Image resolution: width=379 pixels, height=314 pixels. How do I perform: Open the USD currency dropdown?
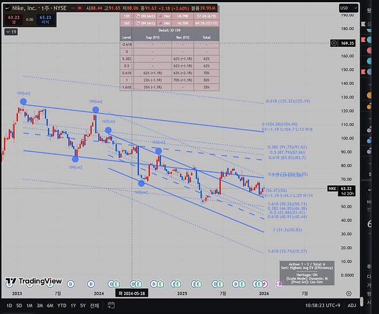click(x=349, y=8)
